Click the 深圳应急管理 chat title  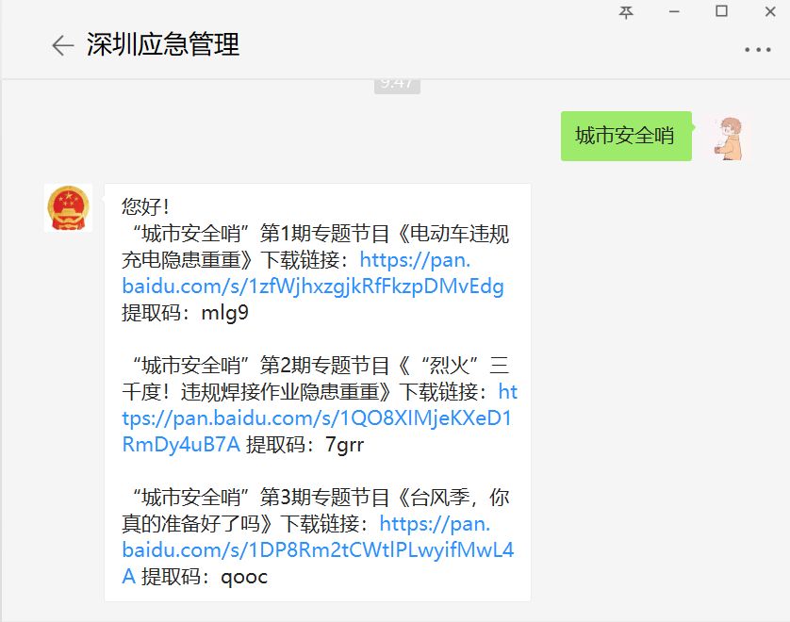[163, 44]
